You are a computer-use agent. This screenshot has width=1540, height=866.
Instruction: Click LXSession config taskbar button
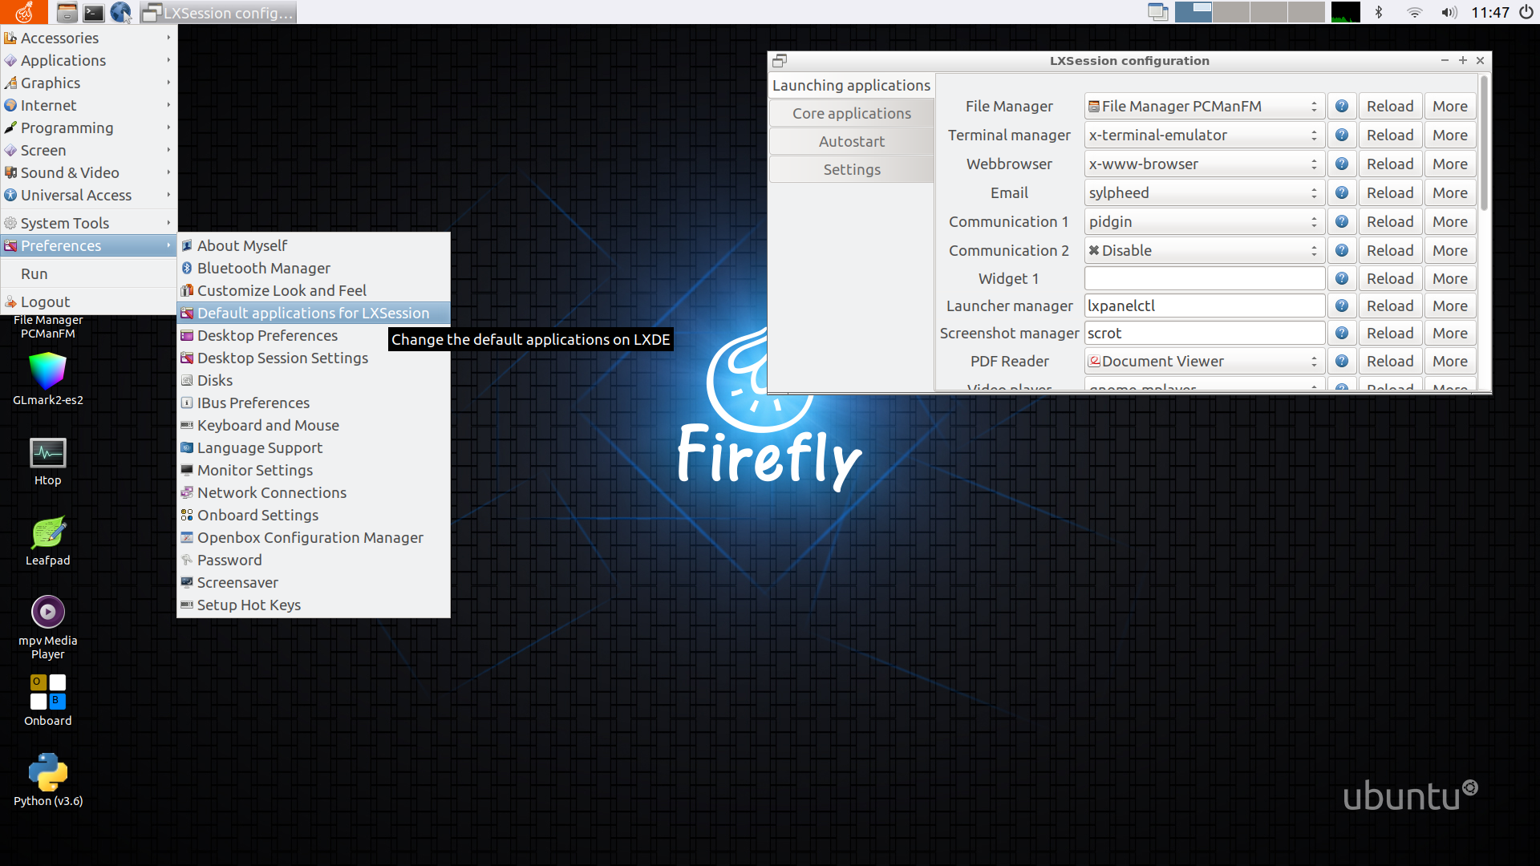coord(218,12)
